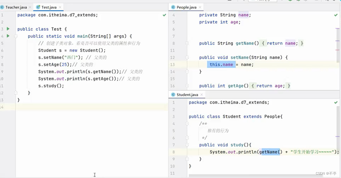Run Test by clicking line 3 gutter arrow
This screenshot has width=341, height=178.
pos(8,29)
